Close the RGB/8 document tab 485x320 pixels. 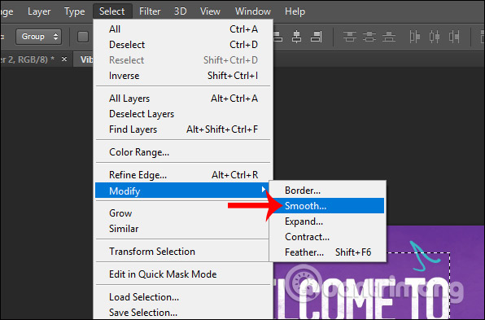(64, 59)
